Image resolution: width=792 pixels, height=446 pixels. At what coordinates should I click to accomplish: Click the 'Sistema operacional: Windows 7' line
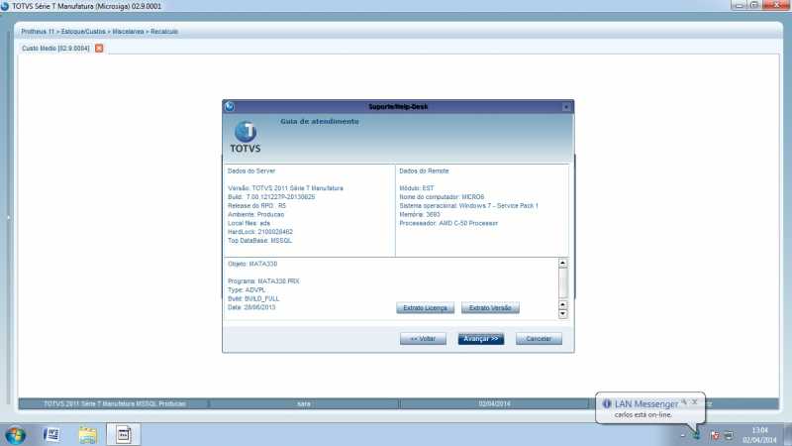pyautogui.click(x=468, y=206)
